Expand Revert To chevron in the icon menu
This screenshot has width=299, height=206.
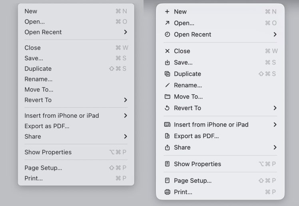(x=275, y=108)
